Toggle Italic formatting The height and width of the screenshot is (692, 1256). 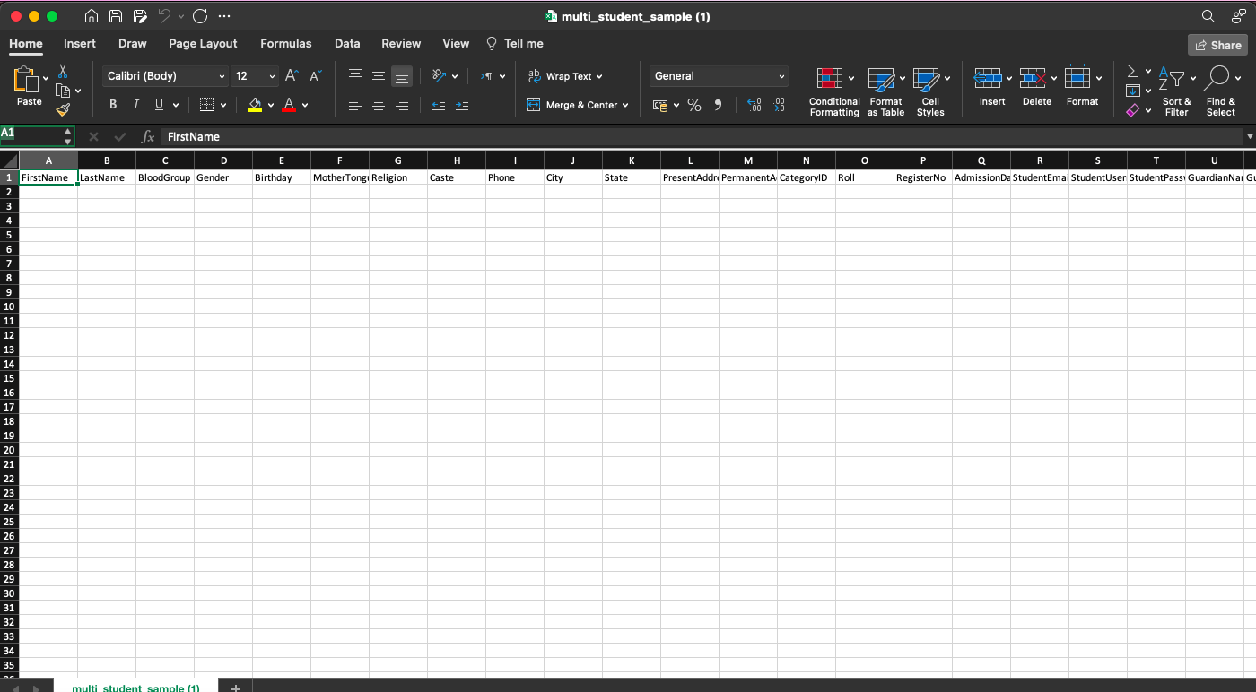pos(135,105)
